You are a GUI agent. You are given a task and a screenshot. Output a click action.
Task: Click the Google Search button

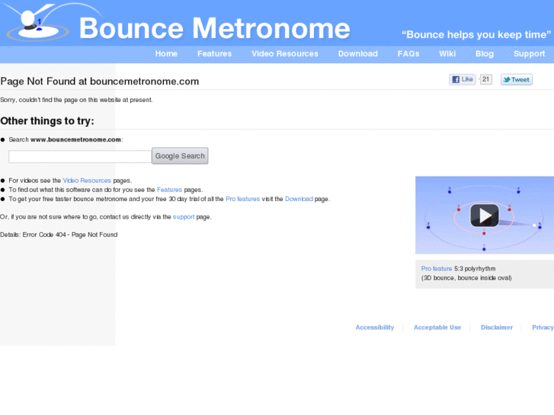click(x=180, y=156)
